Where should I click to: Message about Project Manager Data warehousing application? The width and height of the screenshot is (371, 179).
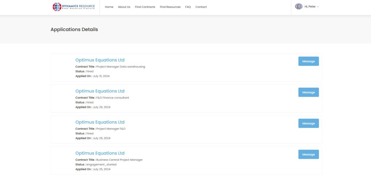308,61
